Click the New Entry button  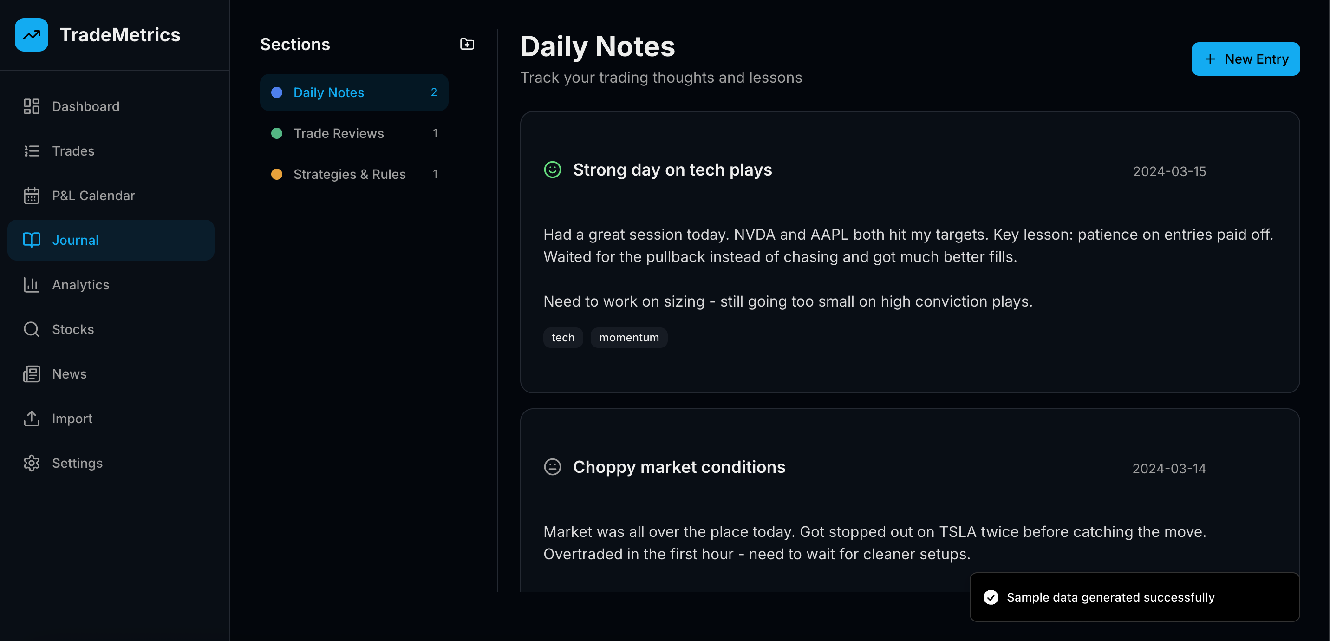(x=1245, y=59)
